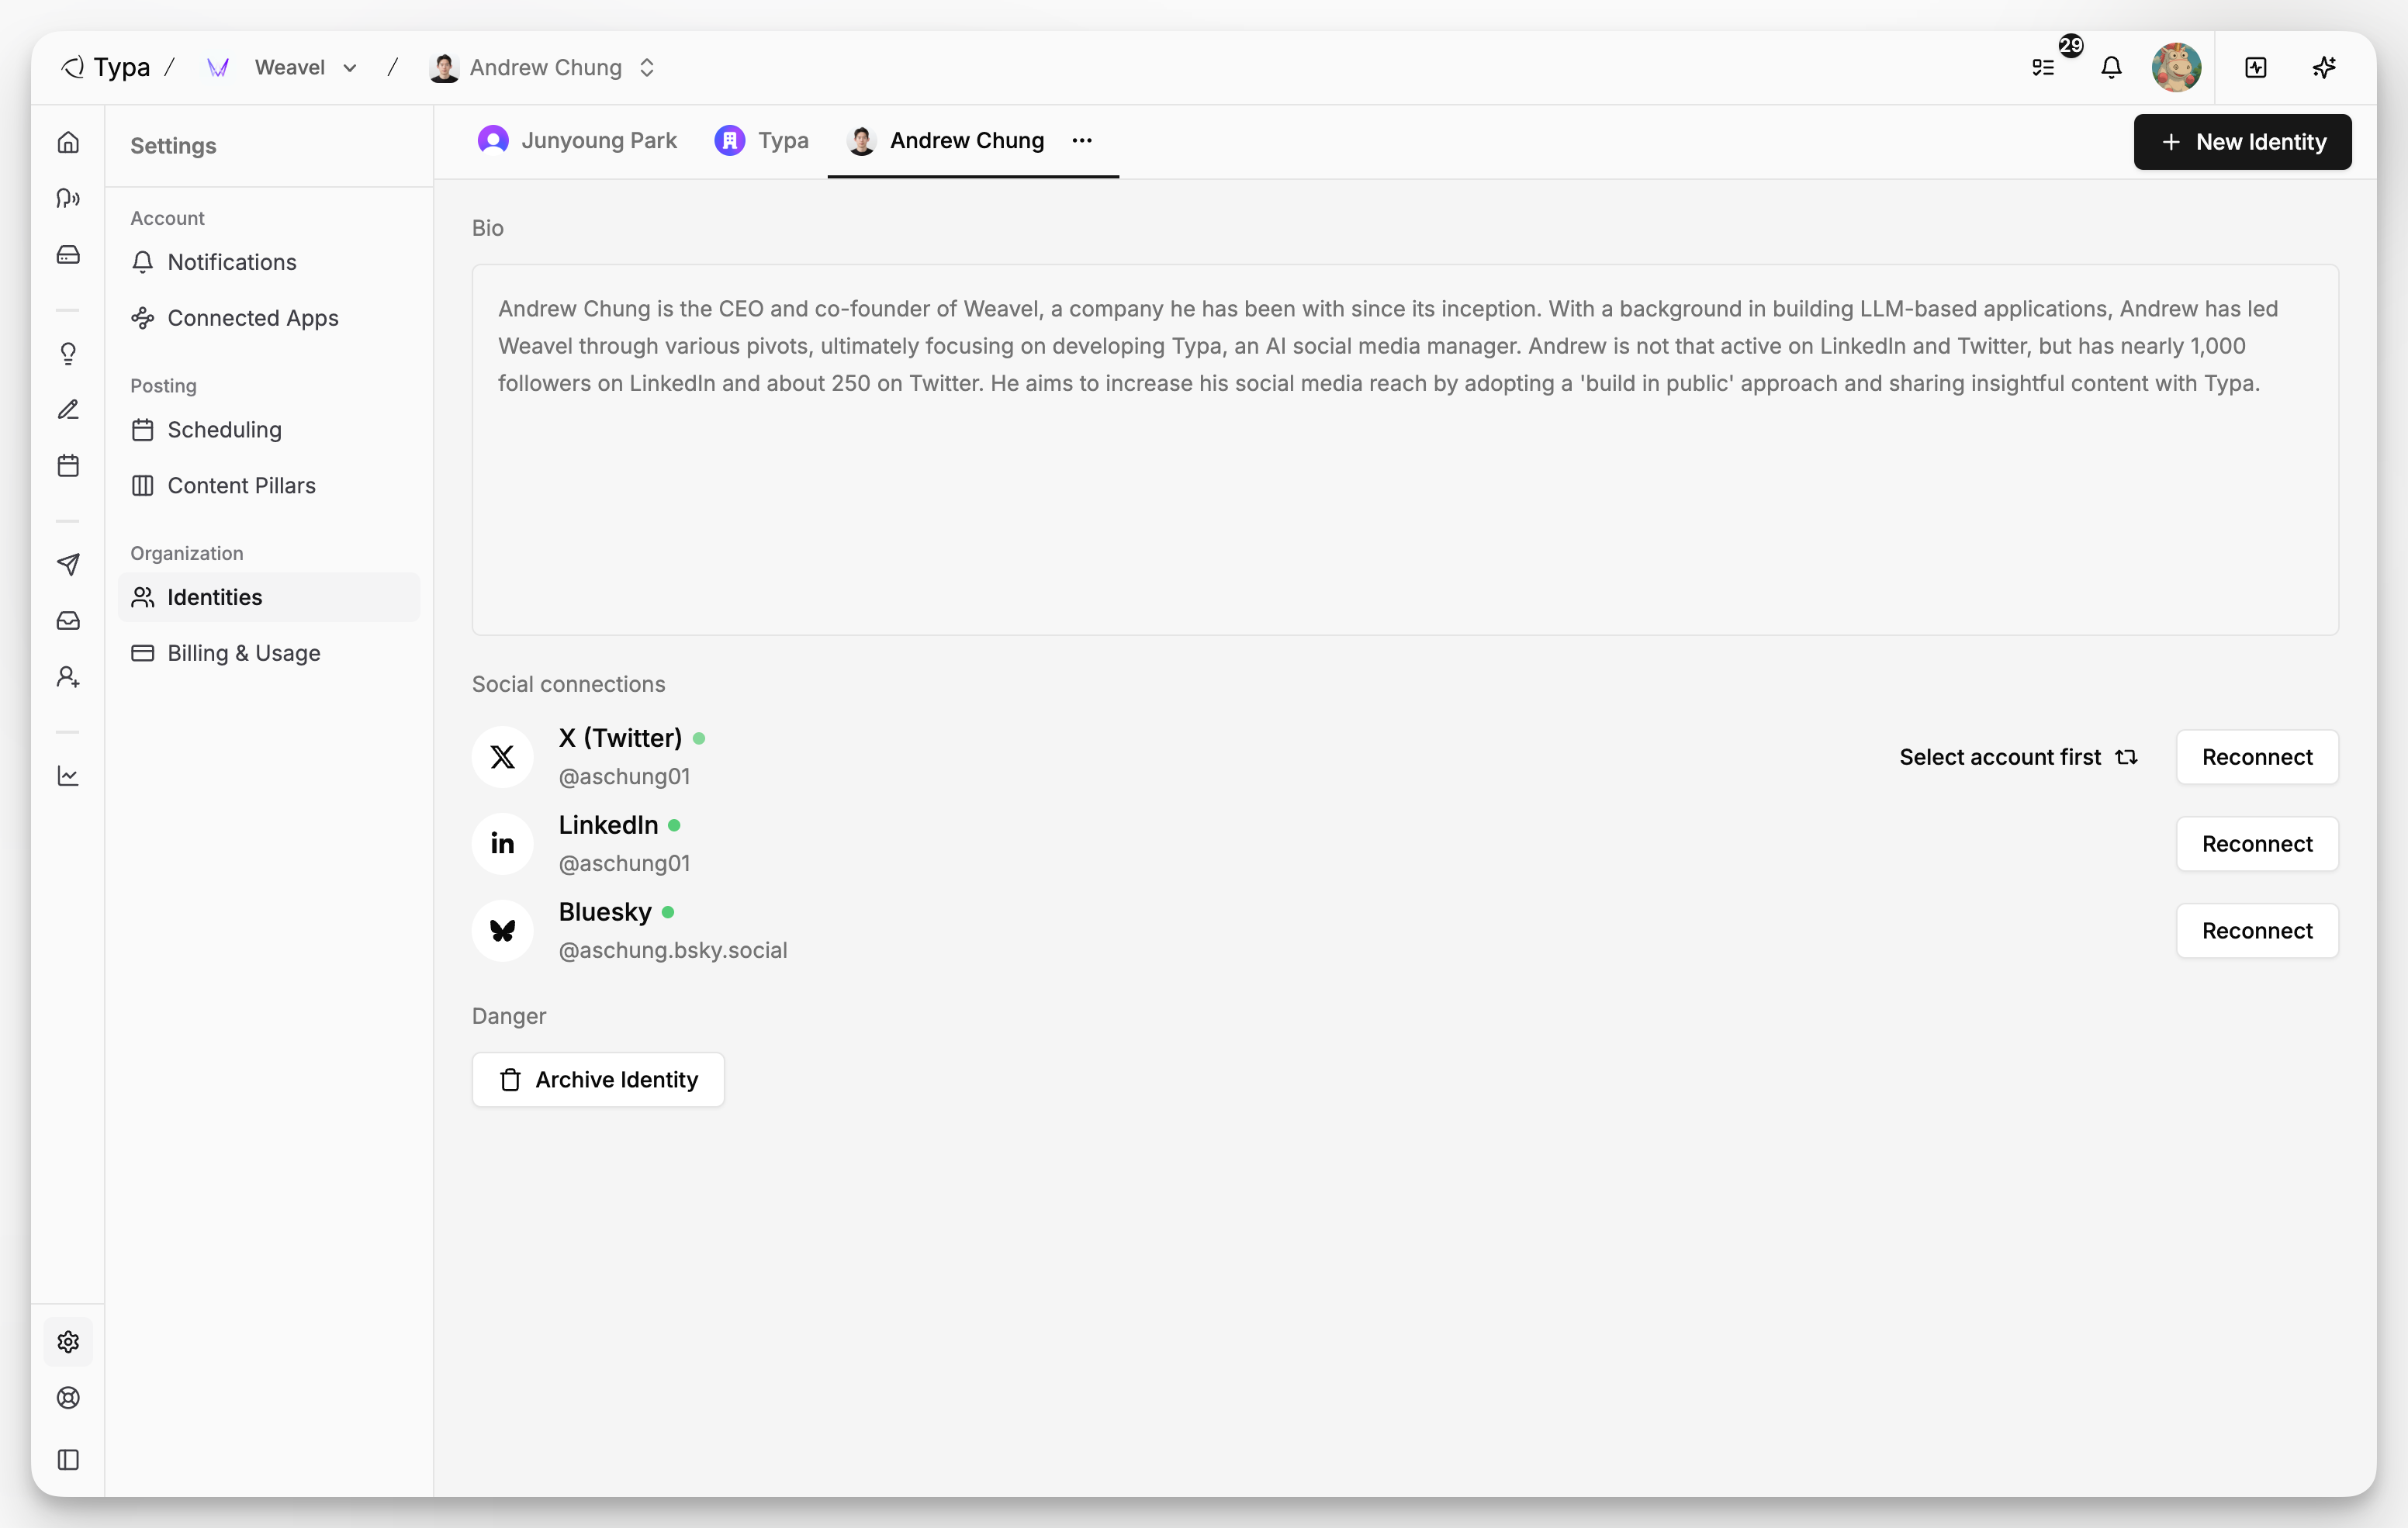Reconnect the Bluesky account

[x=2257, y=931]
